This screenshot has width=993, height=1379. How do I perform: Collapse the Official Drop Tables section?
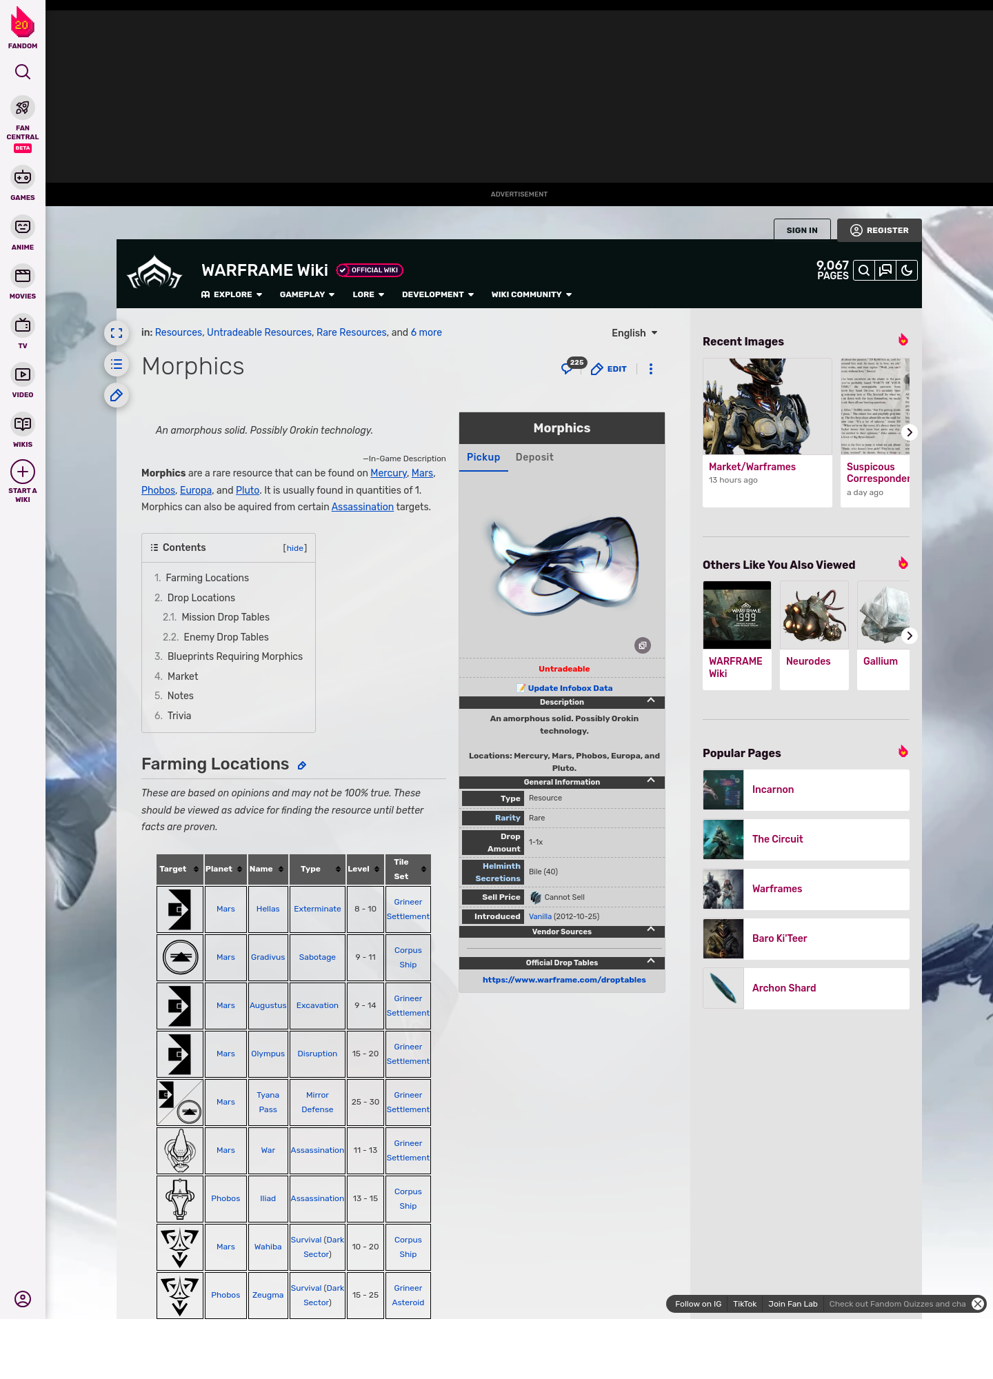[650, 961]
